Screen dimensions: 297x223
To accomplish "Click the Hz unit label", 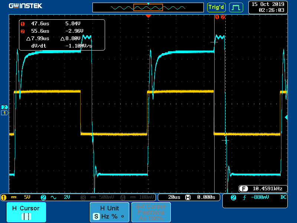I will pyautogui.click(x=105, y=216).
